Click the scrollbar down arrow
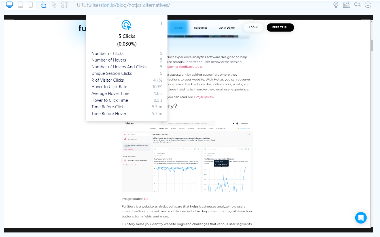Image resolution: width=380 pixels, height=237 pixels. click(x=372, y=226)
